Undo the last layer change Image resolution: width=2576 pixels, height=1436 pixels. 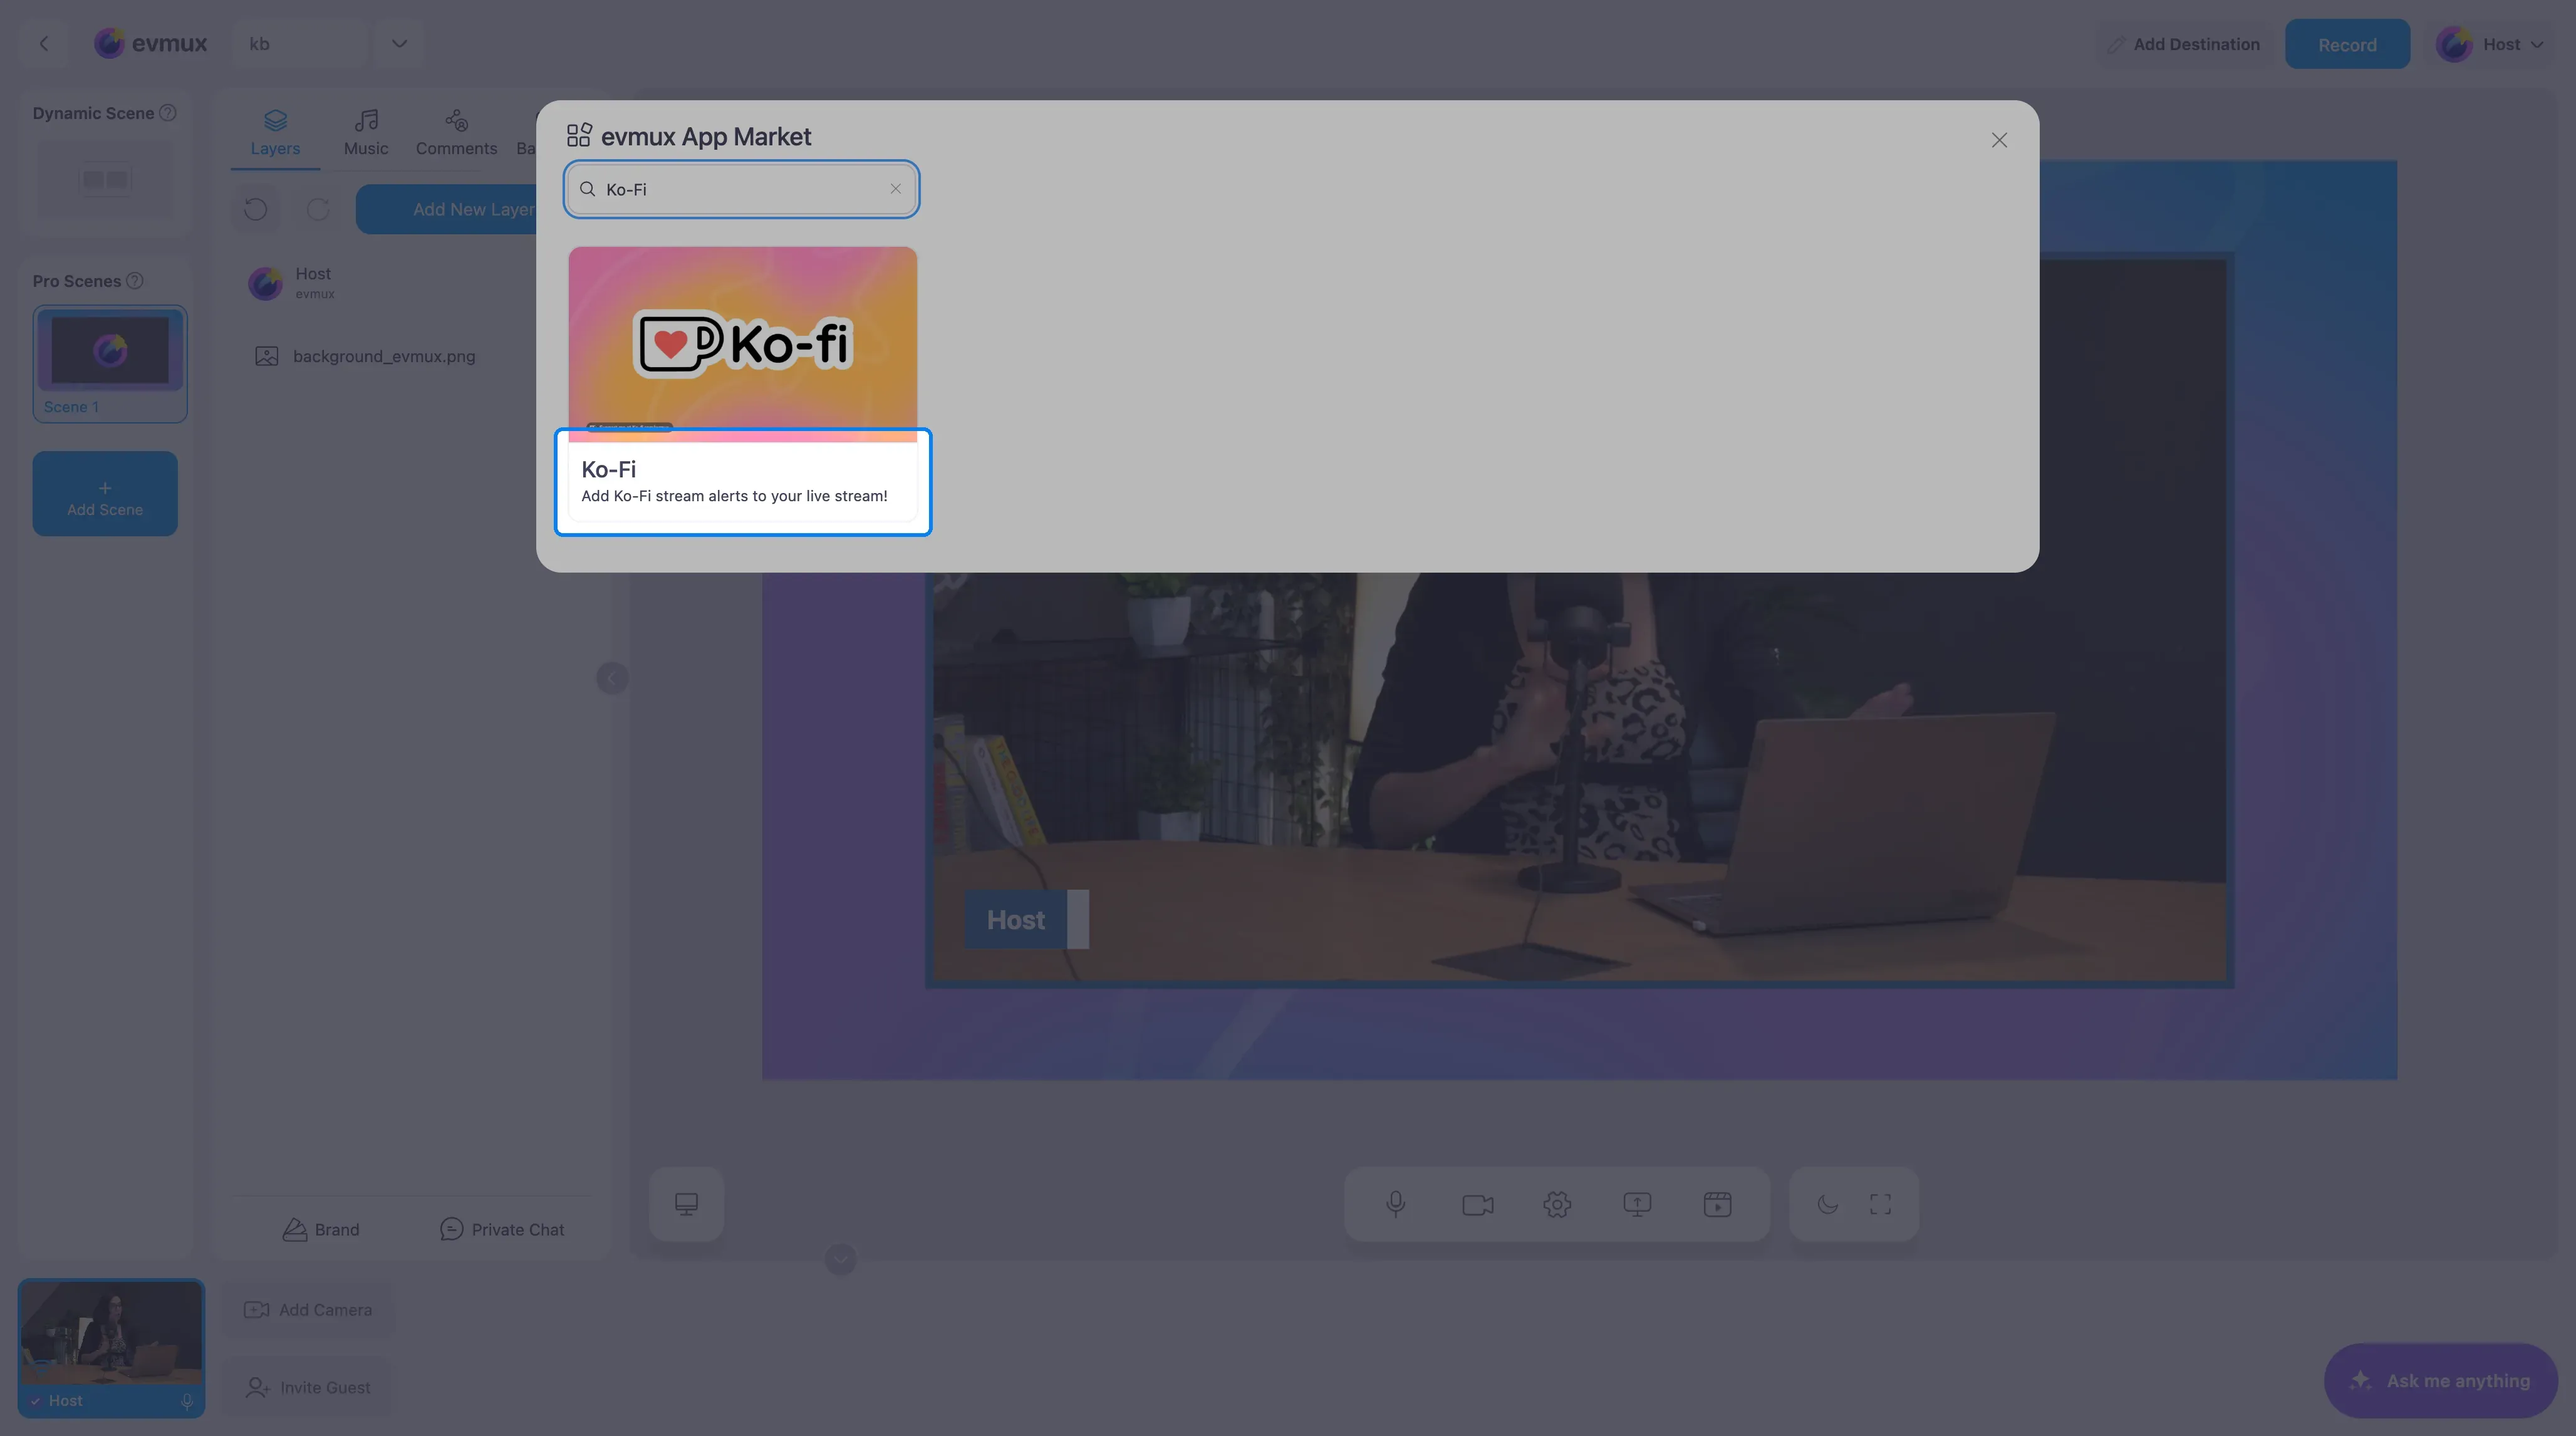(255, 209)
